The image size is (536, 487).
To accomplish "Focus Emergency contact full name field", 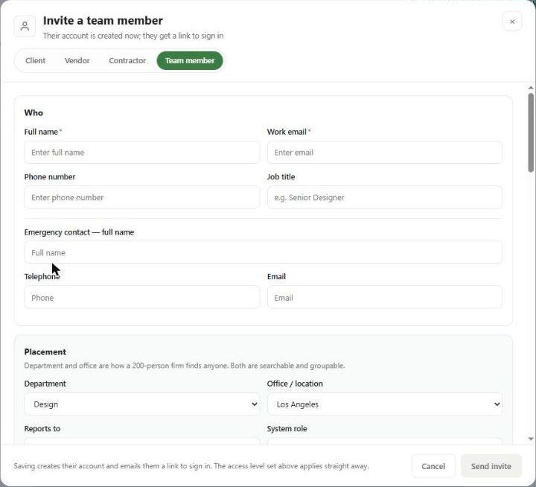I will click(x=264, y=252).
